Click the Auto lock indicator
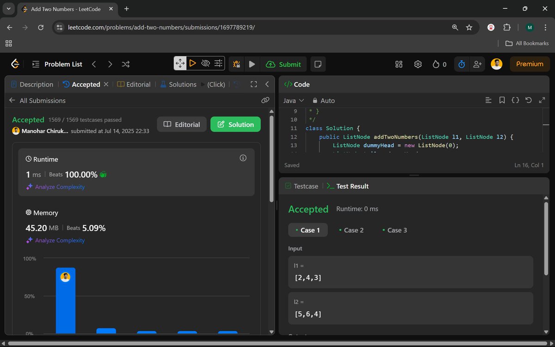Viewport: 555px width, 347px height. click(323, 100)
